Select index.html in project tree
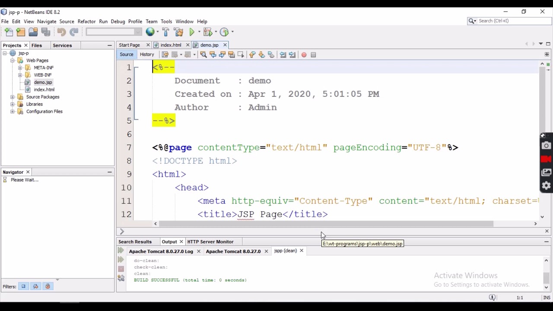553x311 pixels. [x=44, y=89]
